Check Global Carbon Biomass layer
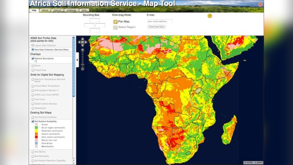293x165 pixels. 33,104
